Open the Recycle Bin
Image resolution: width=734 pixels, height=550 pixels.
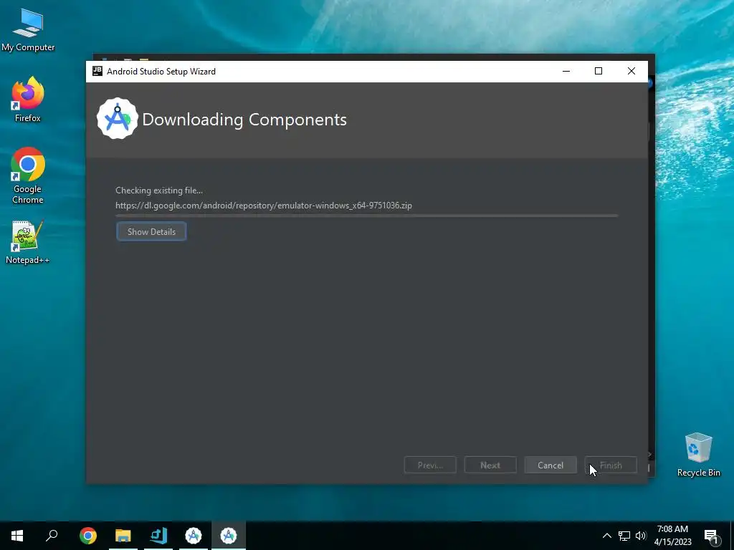pos(698,455)
